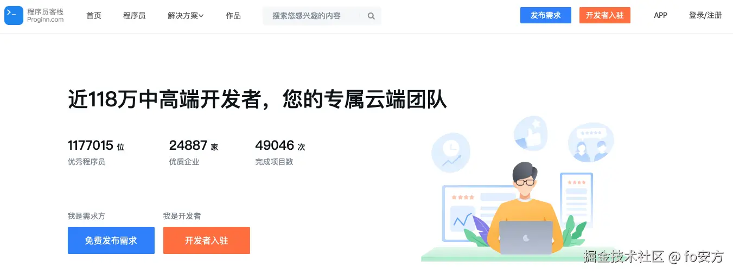This screenshot has height=273, width=733.
Task: Click the large orange 开发者入驻 button
Action: point(207,240)
